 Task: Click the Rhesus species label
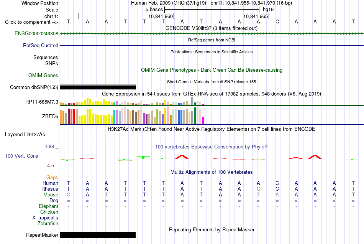pyautogui.click(x=50, y=189)
